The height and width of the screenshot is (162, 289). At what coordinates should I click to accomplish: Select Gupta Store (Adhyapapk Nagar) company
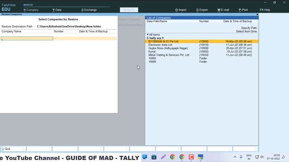click(x=202, y=48)
